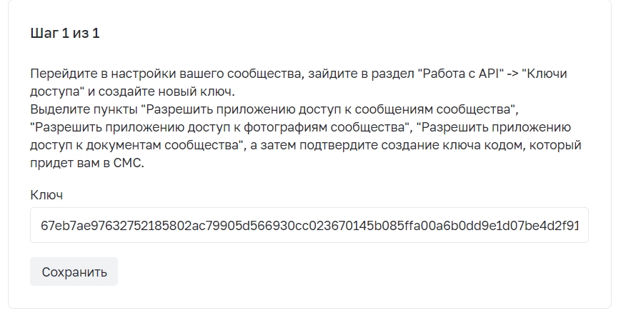Click the phrase создайте новый ключ
This screenshot has width=621, height=313.
[x=167, y=91]
